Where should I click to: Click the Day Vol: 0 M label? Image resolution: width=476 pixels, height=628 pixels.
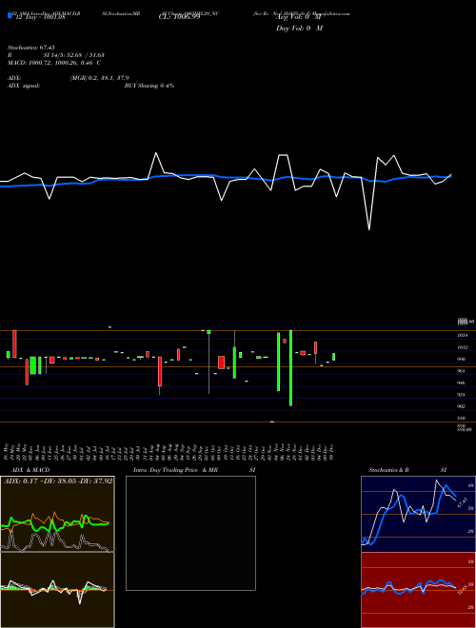pos(299,29)
